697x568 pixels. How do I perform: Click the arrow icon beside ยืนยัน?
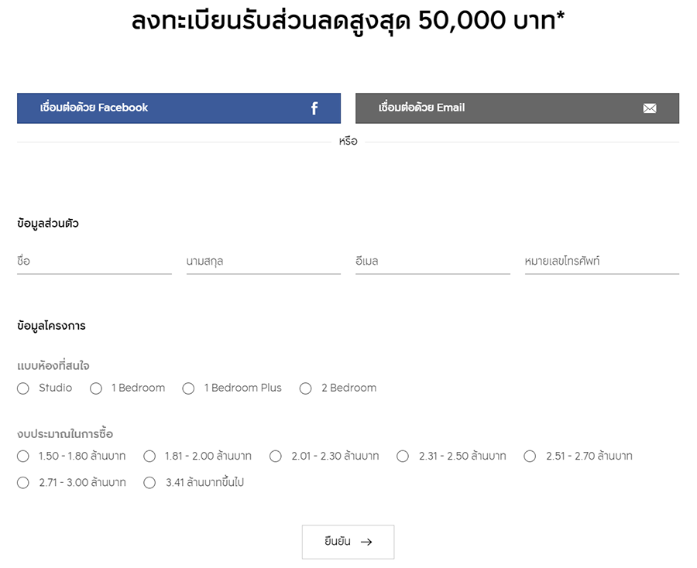(x=366, y=542)
